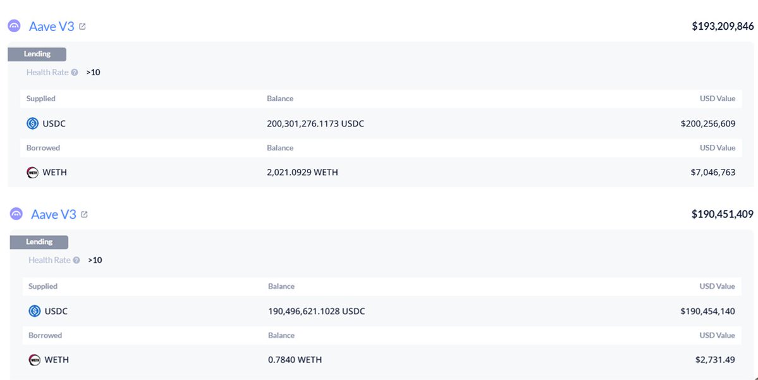Click the $193,209,846 total value
The width and height of the screenshot is (758, 380).
coord(723,27)
